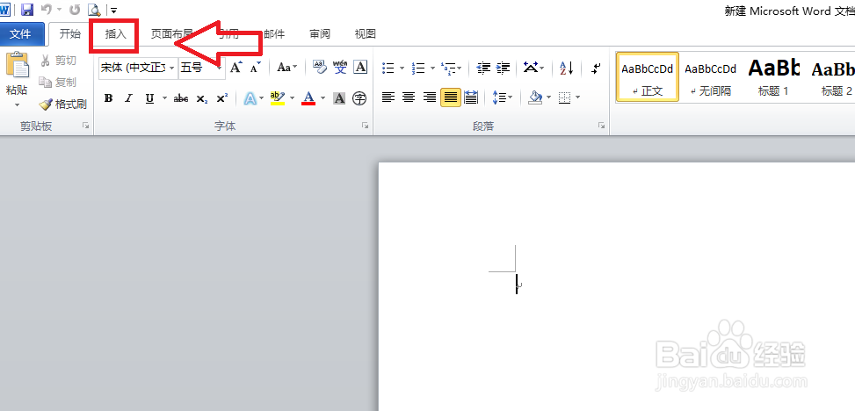Screen dimensions: 855x411
Task: Toggle Subscript formatting
Action: click(x=202, y=98)
